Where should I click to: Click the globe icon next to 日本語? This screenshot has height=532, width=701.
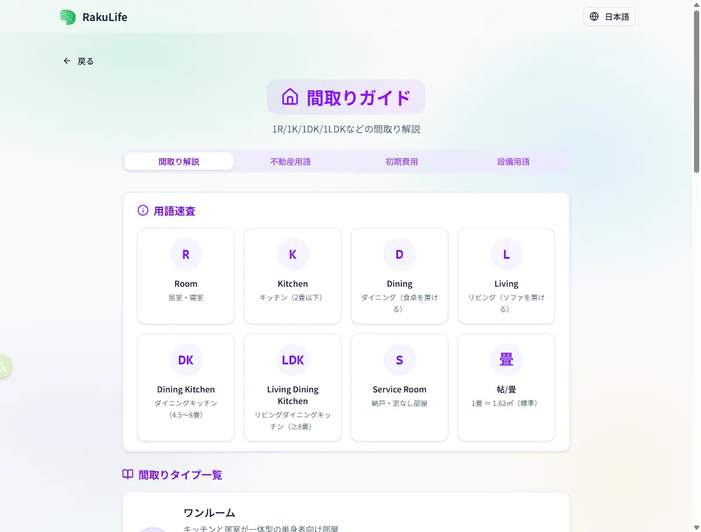[x=594, y=17]
